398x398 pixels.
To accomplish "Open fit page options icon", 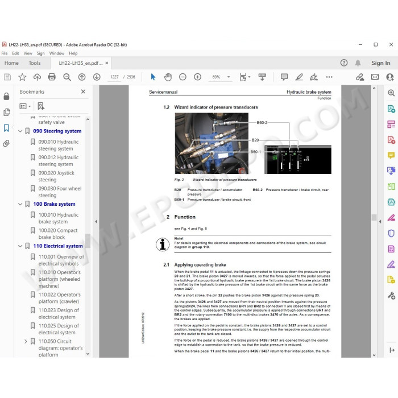I will [244, 77].
